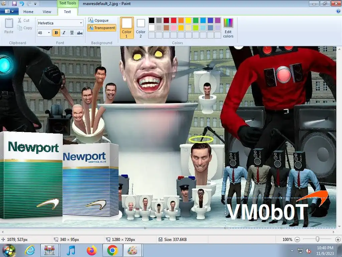Click the Paste button
Image resolution: width=342 pixels, height=257 pixels.
point(9,26)
